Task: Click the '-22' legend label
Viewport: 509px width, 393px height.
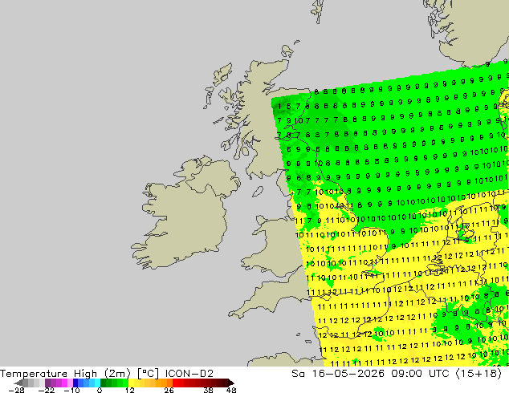Action: [x=47, y=390]
